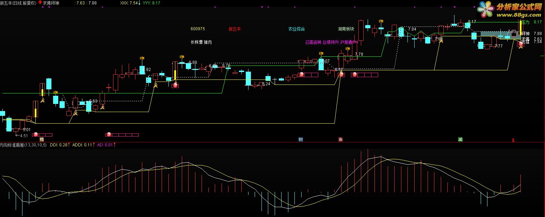Click the 7.77 price label on chart
Viewport: 545px width, 217px height.
[499, 46]
